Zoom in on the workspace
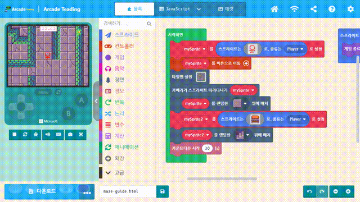The image size is (360, 202). pyautogui.click(x=348, y=191)
